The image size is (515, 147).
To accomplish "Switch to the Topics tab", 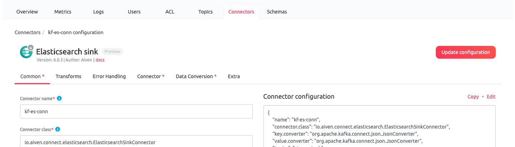I will click(206, 12).
